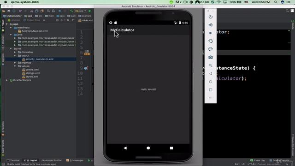Screen dimensions: 295x166
Task: Click the emulator side-panel Back triangle
Action: point(211,74)
